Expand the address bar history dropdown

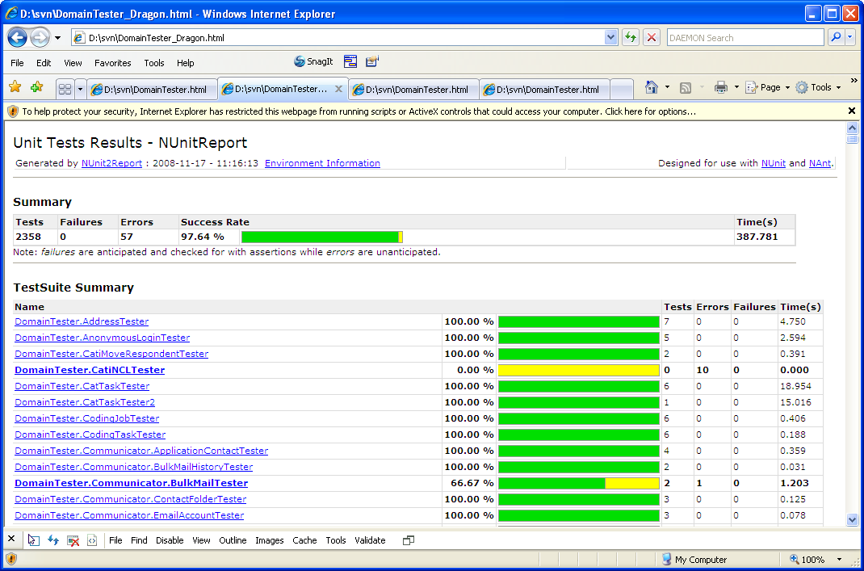(x=611, y=38)
